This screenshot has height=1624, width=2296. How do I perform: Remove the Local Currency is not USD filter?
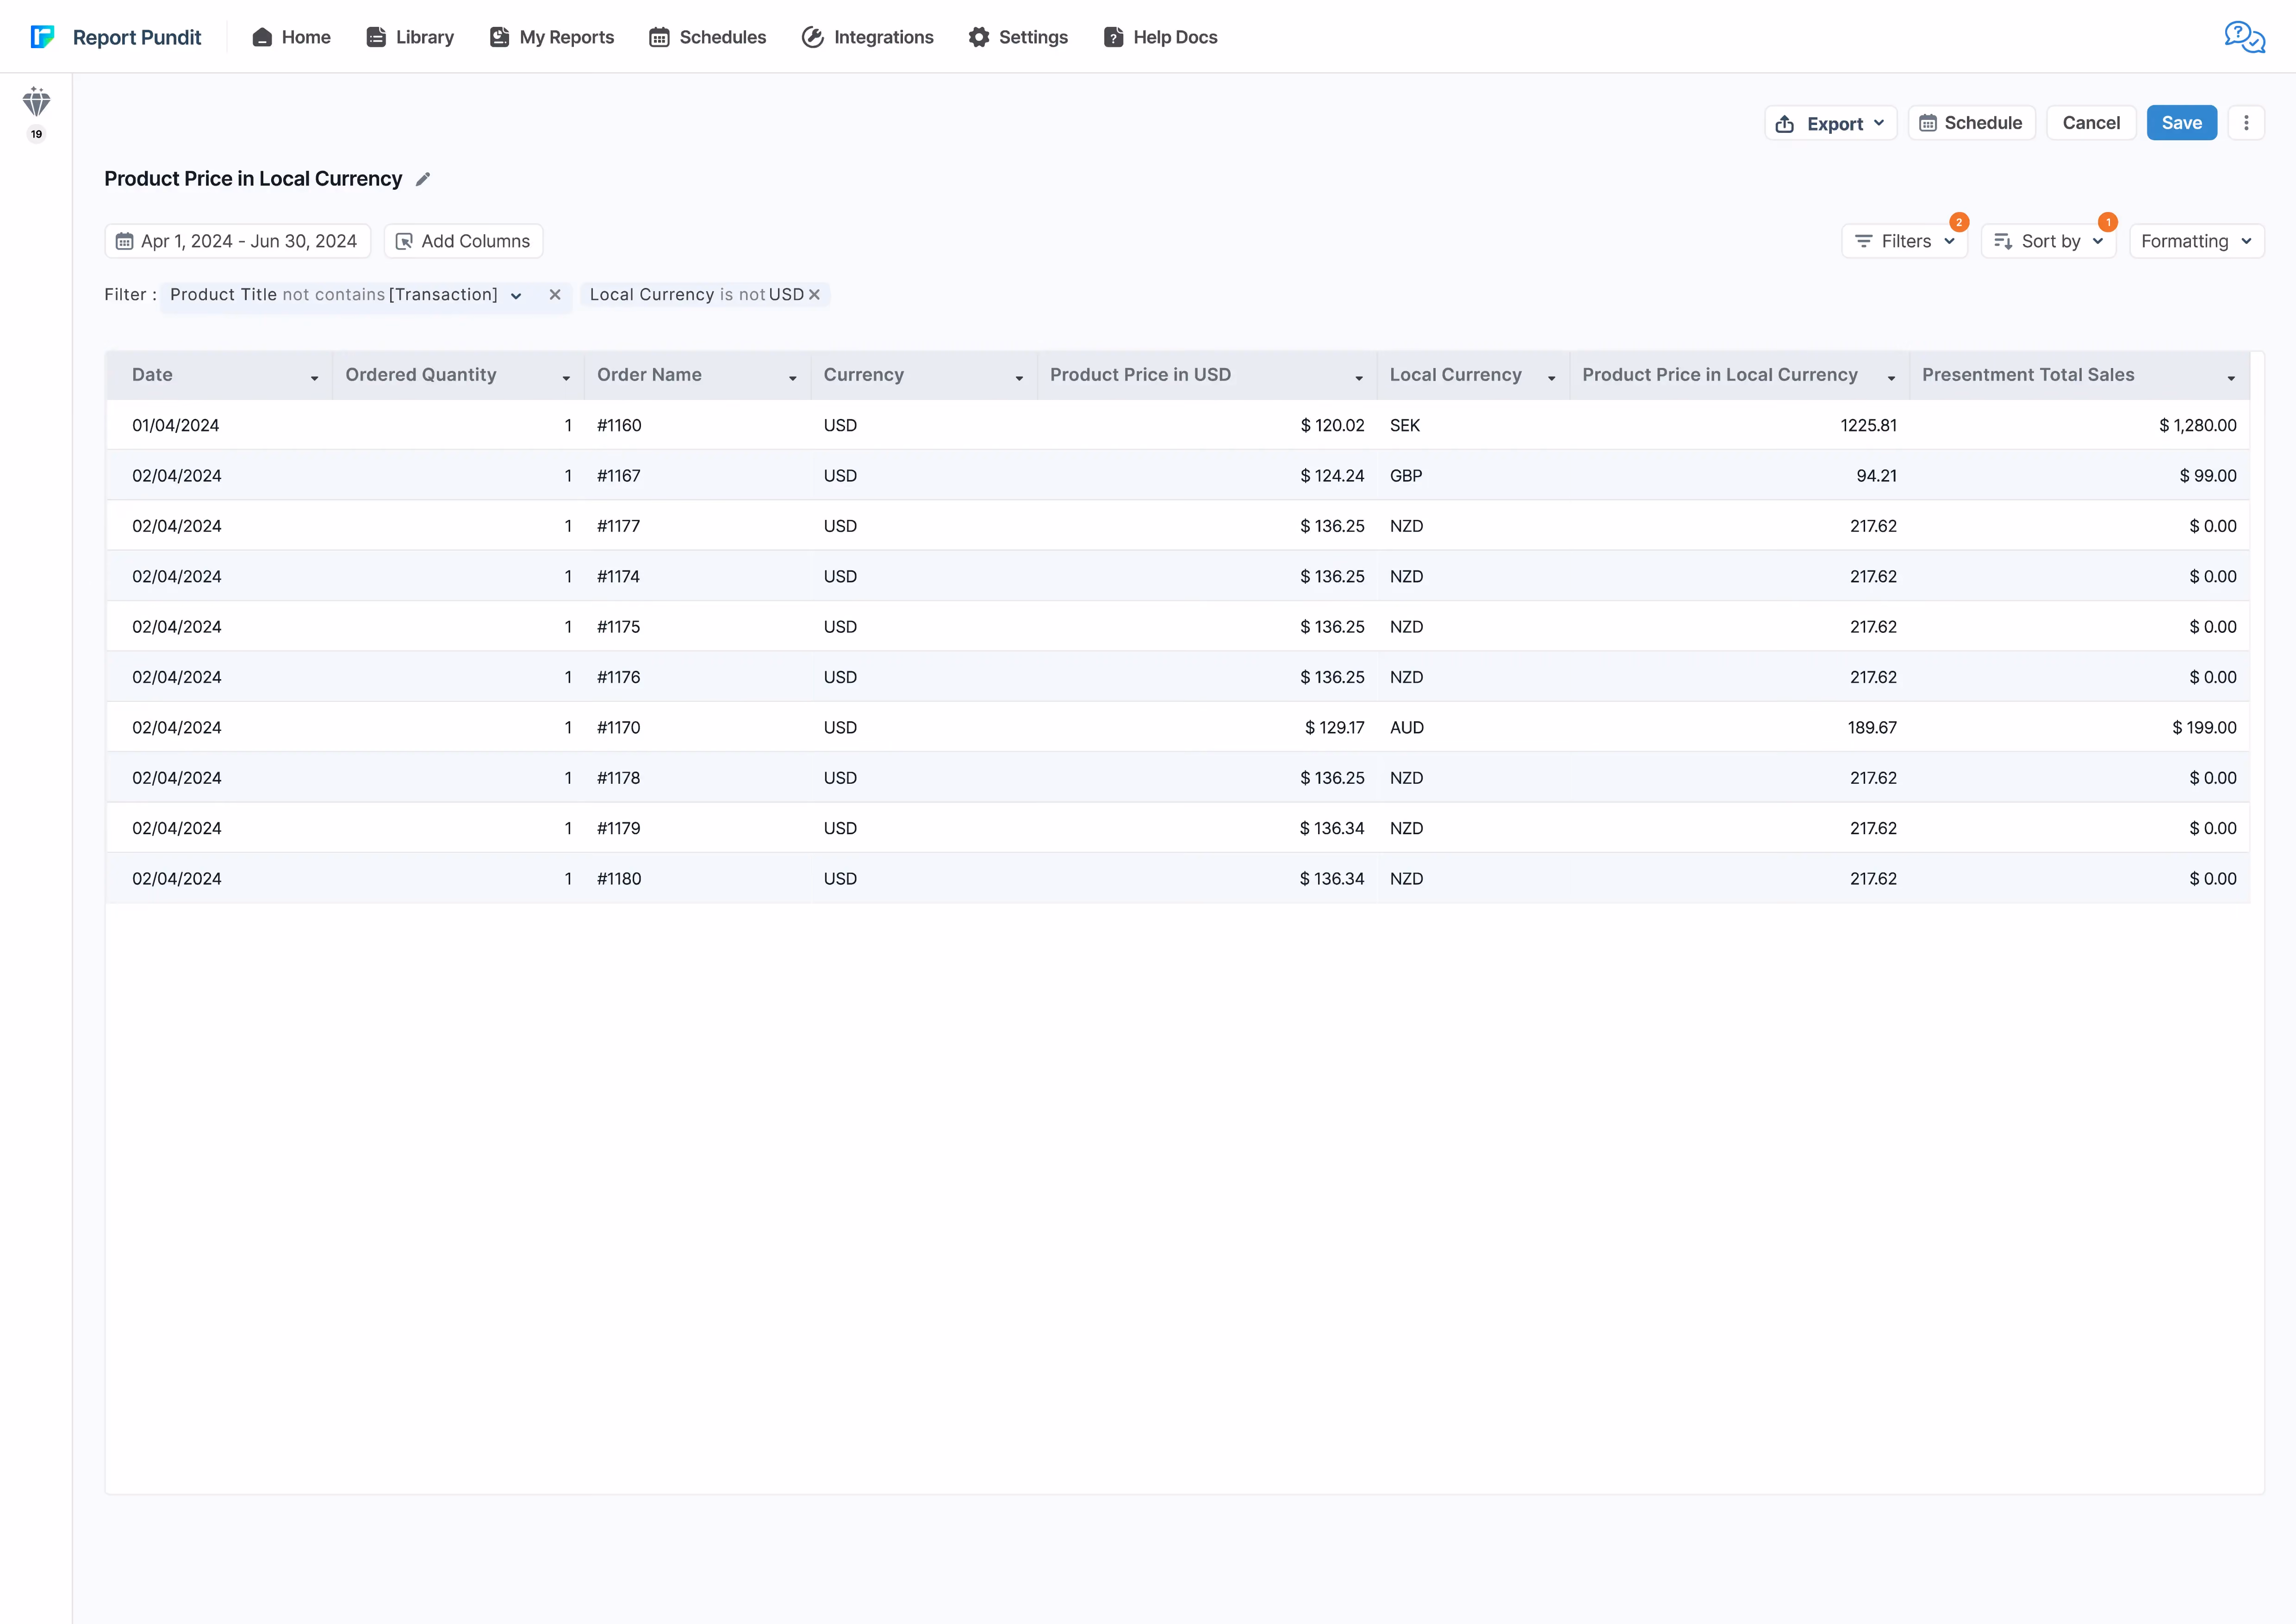click(814, 294)
